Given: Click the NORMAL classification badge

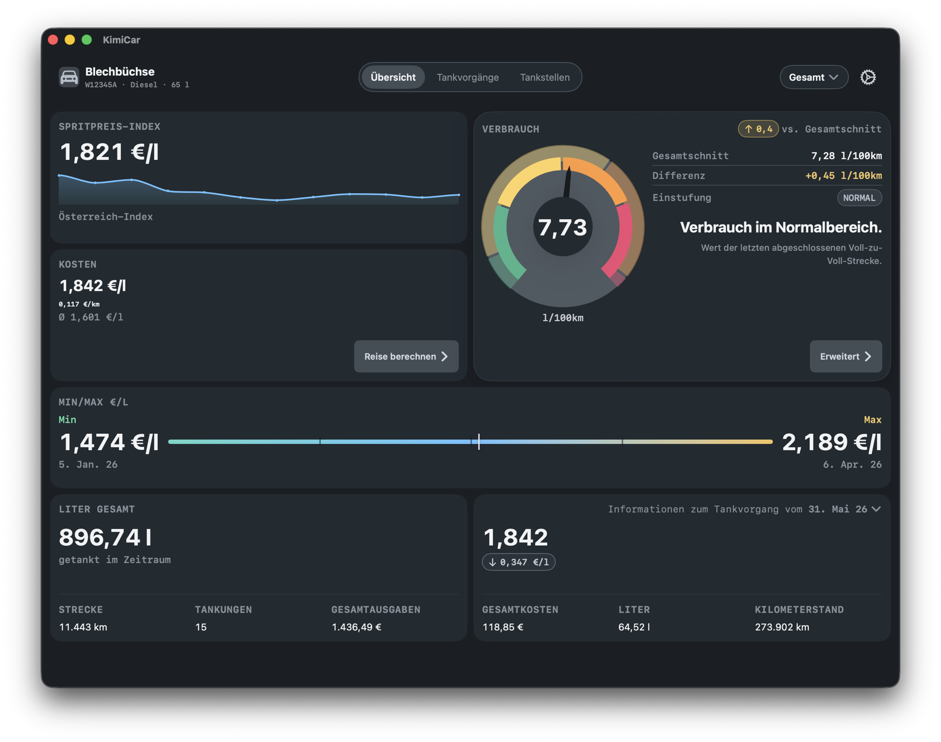Looking at the screenshot, I should click(859, 197).
